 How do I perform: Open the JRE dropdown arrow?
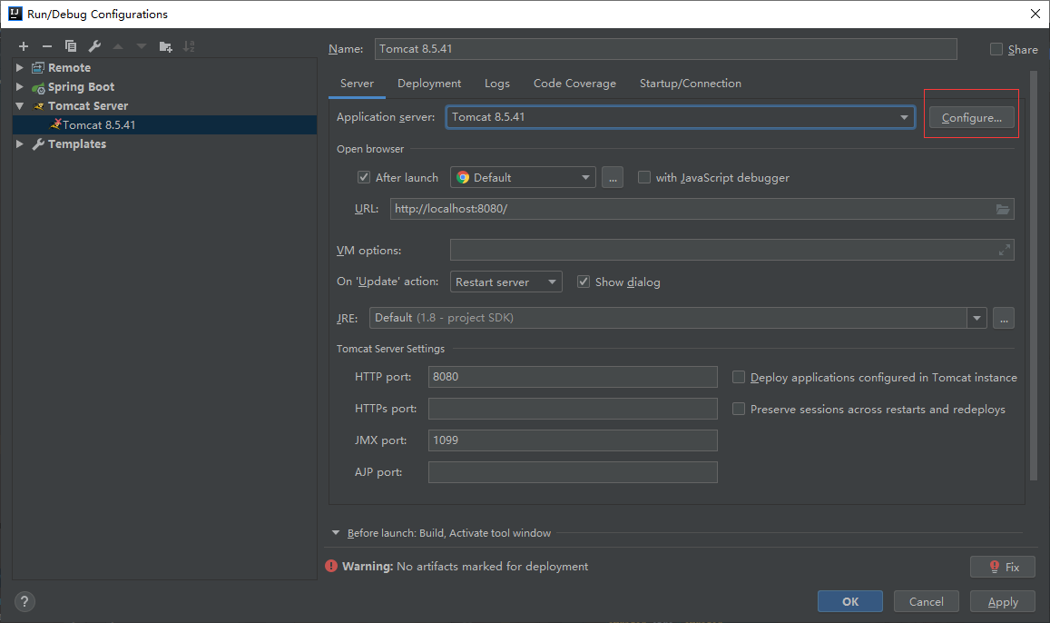(976, 318)
